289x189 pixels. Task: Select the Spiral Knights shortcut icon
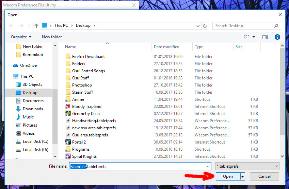click(68, 156)
